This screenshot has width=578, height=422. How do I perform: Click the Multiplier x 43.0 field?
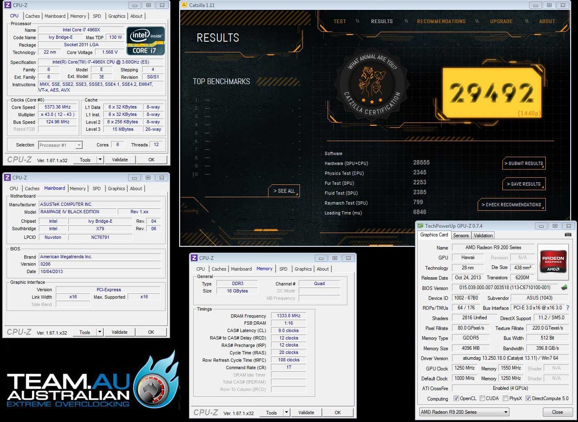point(58,114)
